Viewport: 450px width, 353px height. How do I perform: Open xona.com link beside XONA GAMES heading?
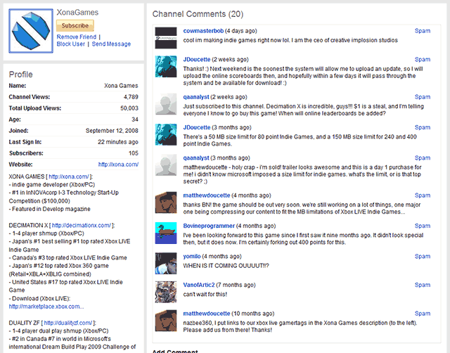pyautogui.click(x=69, y=176)
